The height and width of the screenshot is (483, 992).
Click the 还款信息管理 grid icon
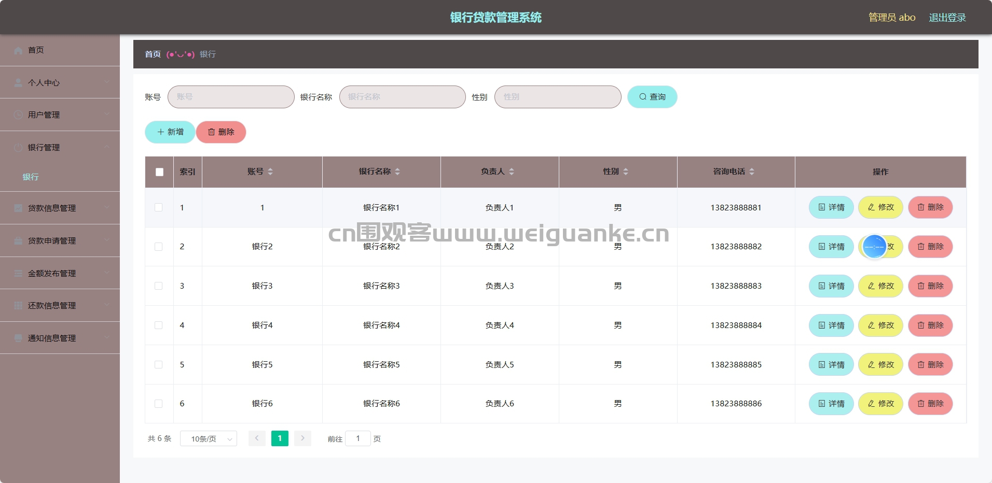[x=18, y=305]
